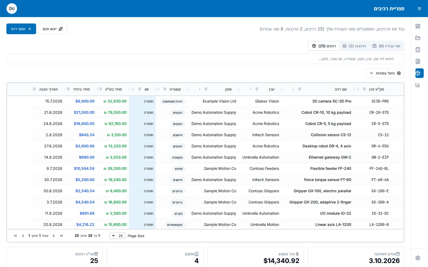The height and width of the screenshot is (267, 428).
Task: Filter the מחיר בש"ח column
Action: coord(101,89)
